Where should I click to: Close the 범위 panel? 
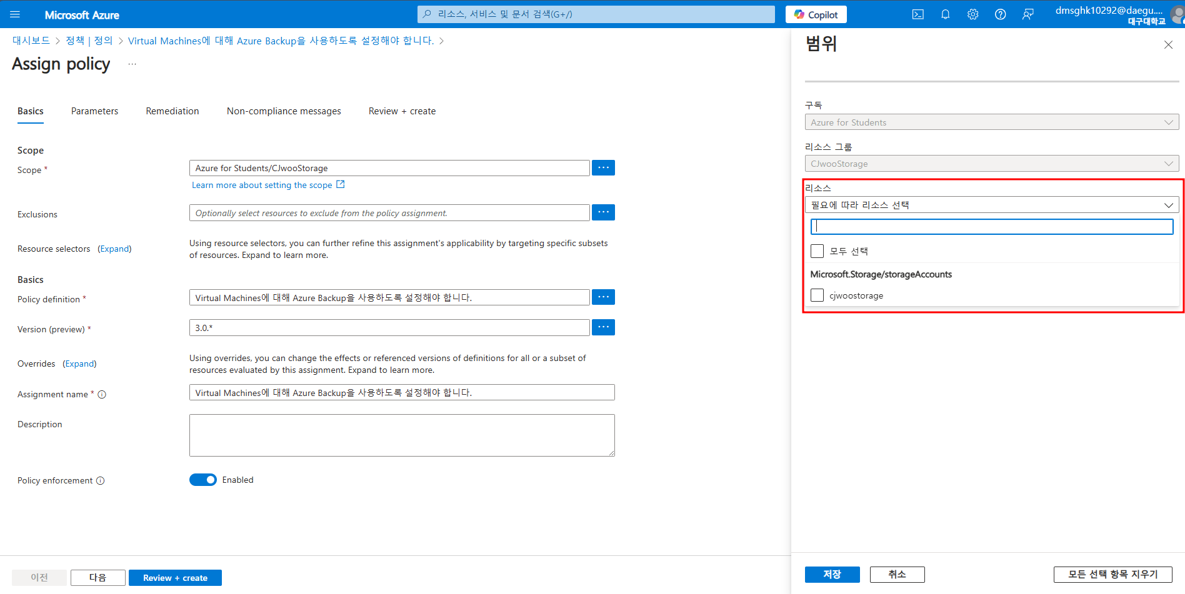click(x=1167, y=45)
